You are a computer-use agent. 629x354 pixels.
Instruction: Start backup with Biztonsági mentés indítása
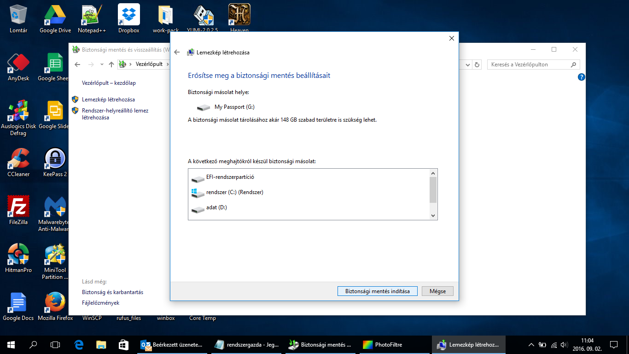377,291
